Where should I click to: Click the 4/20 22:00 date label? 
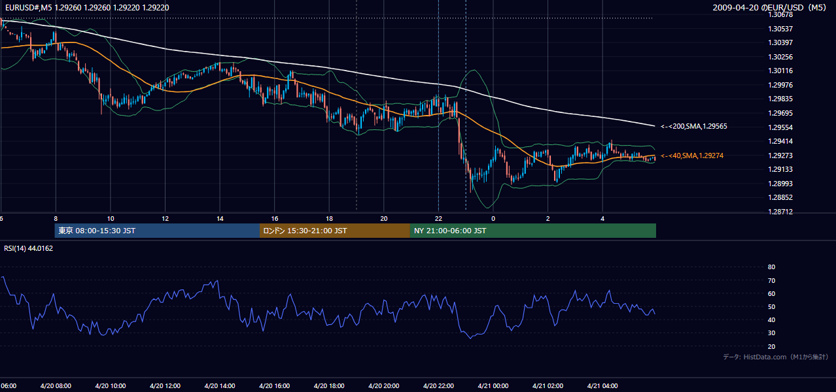pos(438,386)
